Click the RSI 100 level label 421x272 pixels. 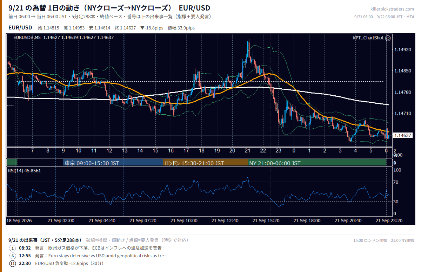(x=397, y=170)
